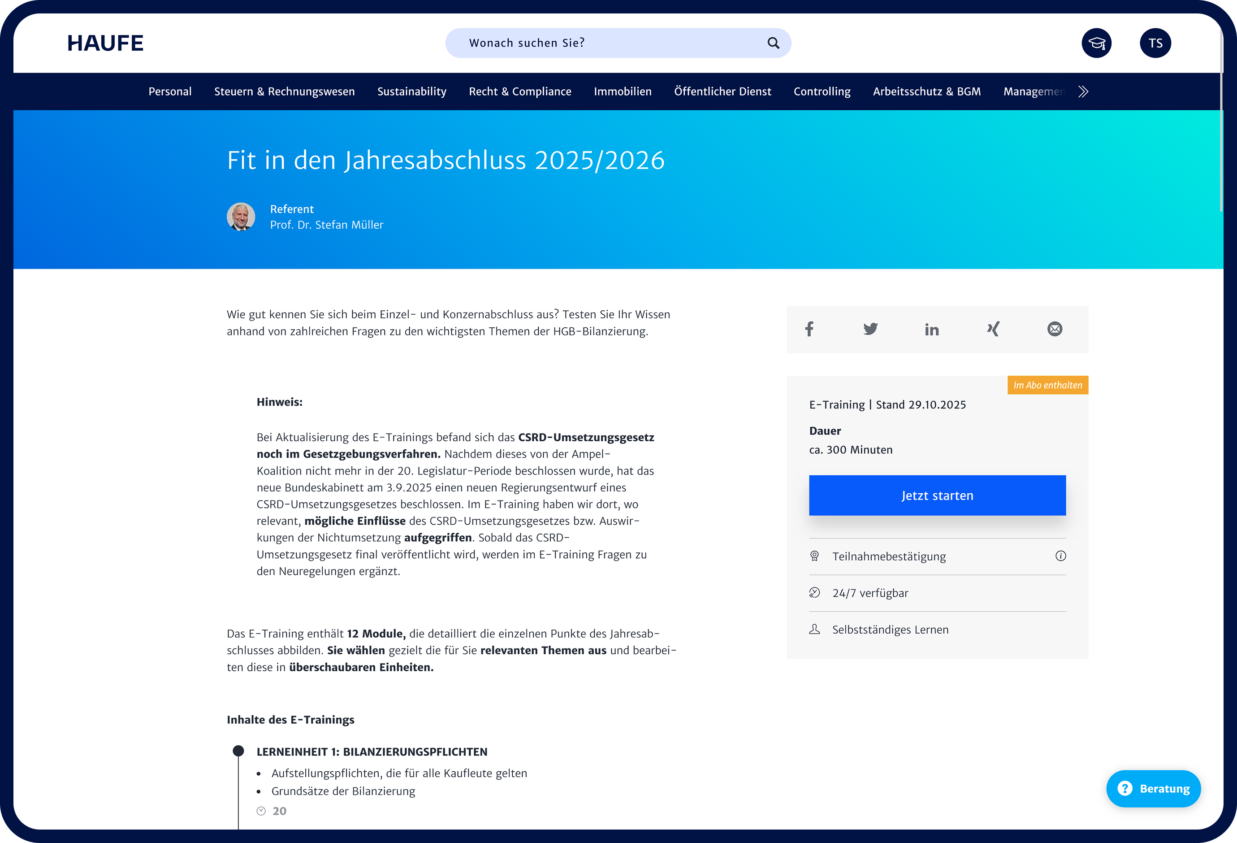1237x843 pixels.
Task: Select the Recht & Compliance category
Action: point(519,91)
